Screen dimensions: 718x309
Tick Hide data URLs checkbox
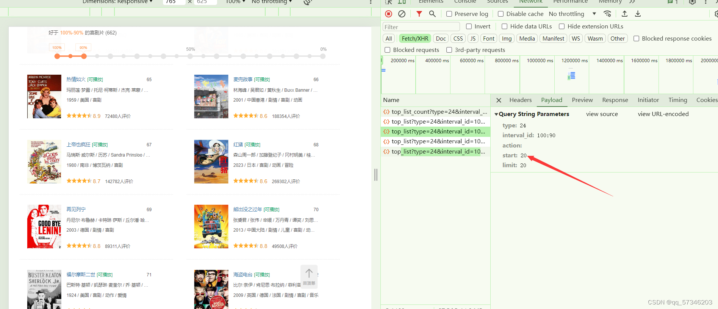[504, 27]
